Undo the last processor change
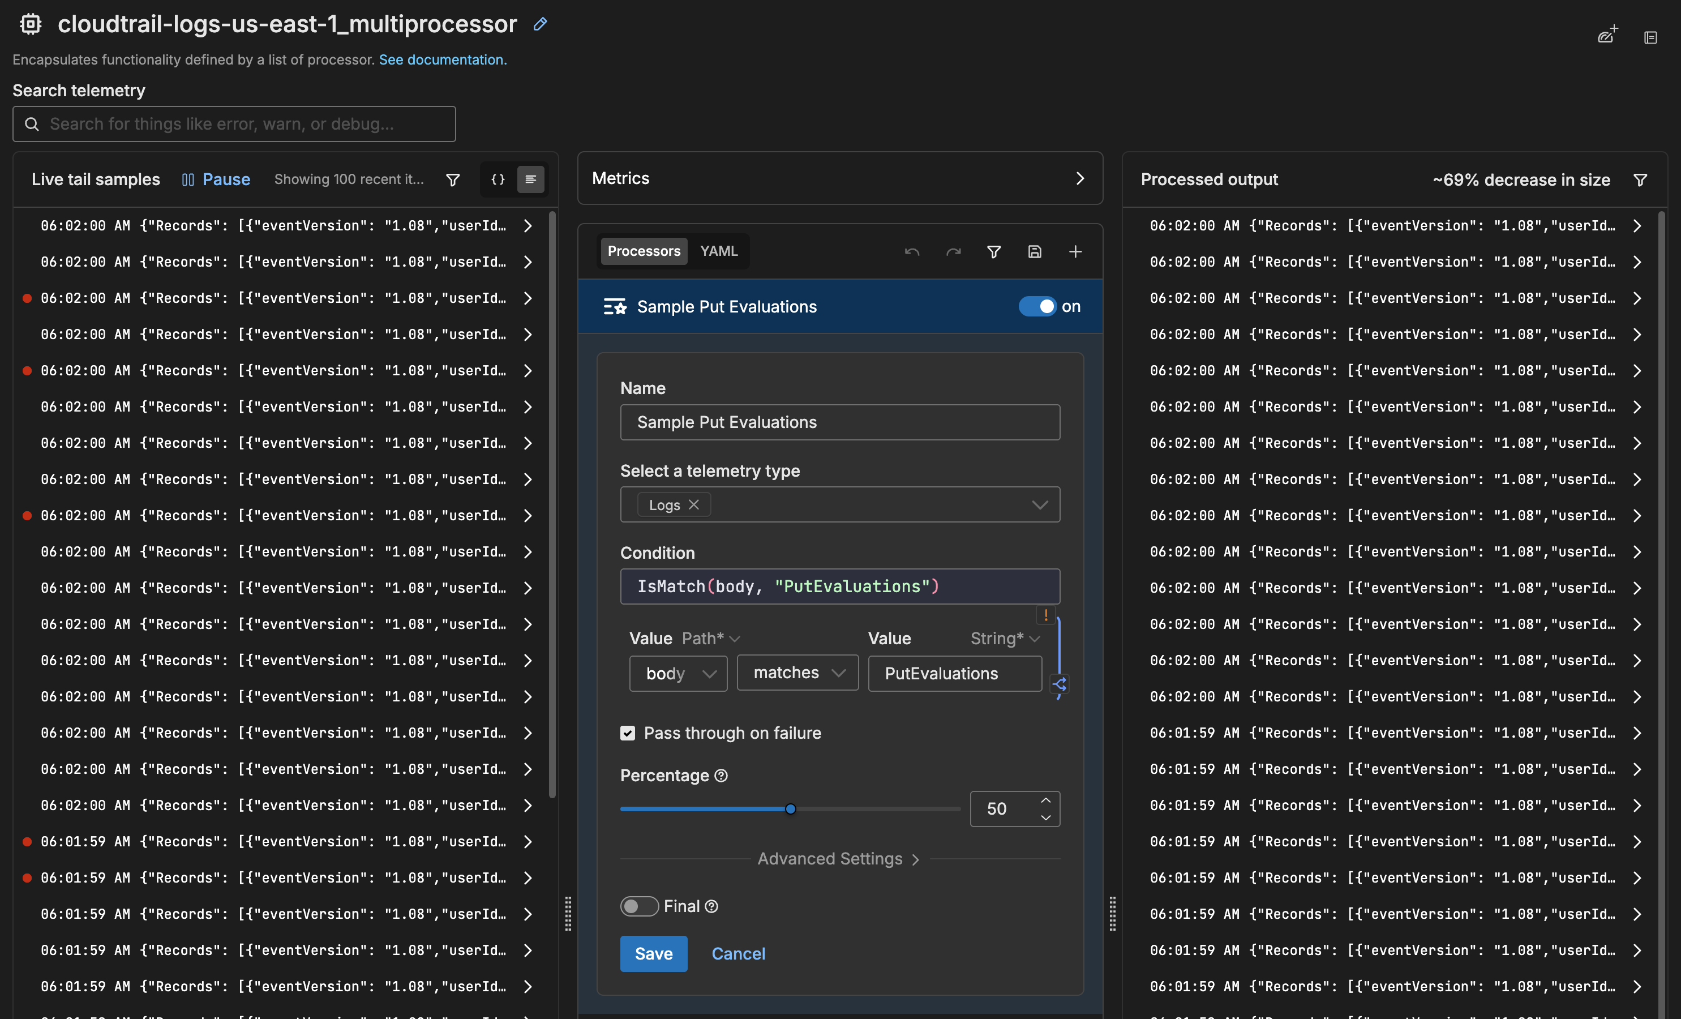The image size is (1681, 1019). 912,251
